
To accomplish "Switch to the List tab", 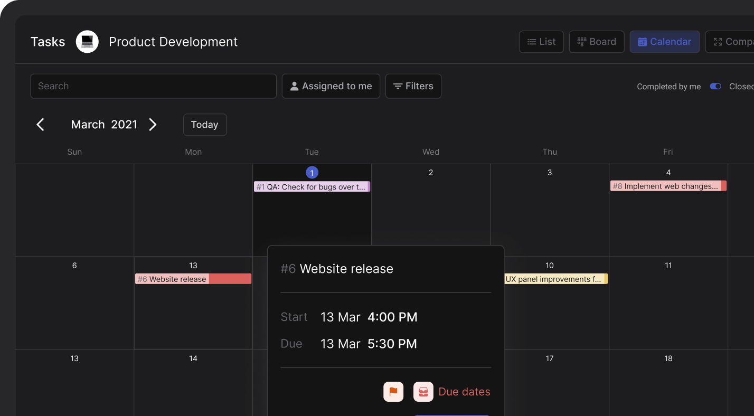I will click(541, 41).
